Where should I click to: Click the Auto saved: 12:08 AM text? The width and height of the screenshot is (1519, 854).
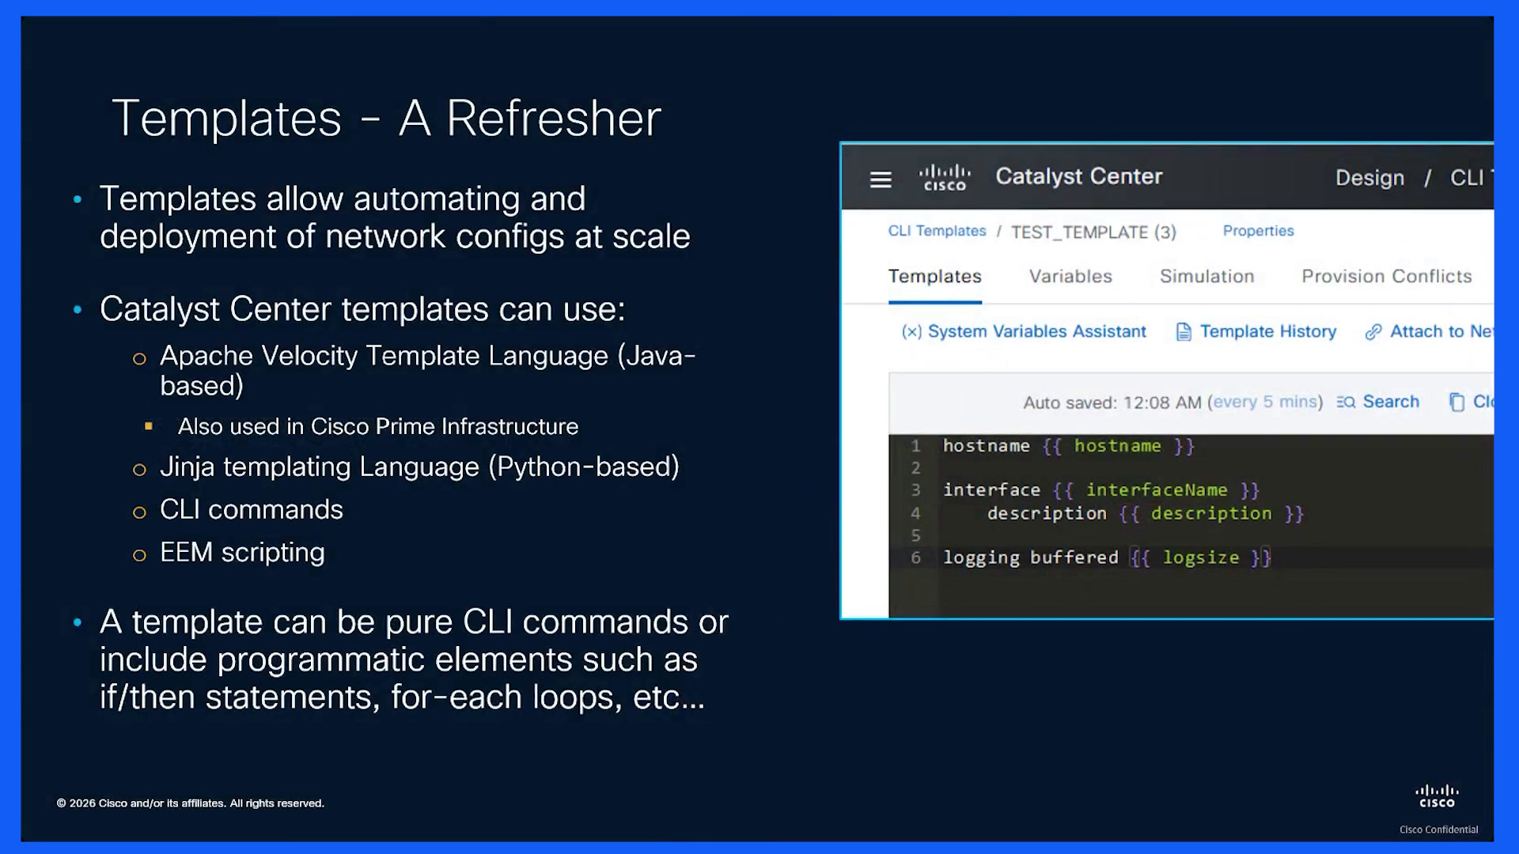(x=1112, y=403)
